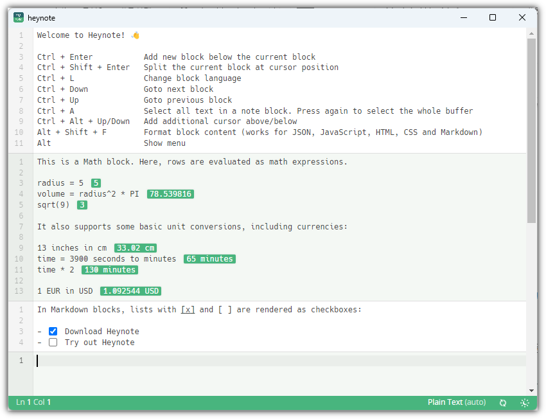
Task: Click the sqrt(9) result badge 3
Action: click(82, 205)
